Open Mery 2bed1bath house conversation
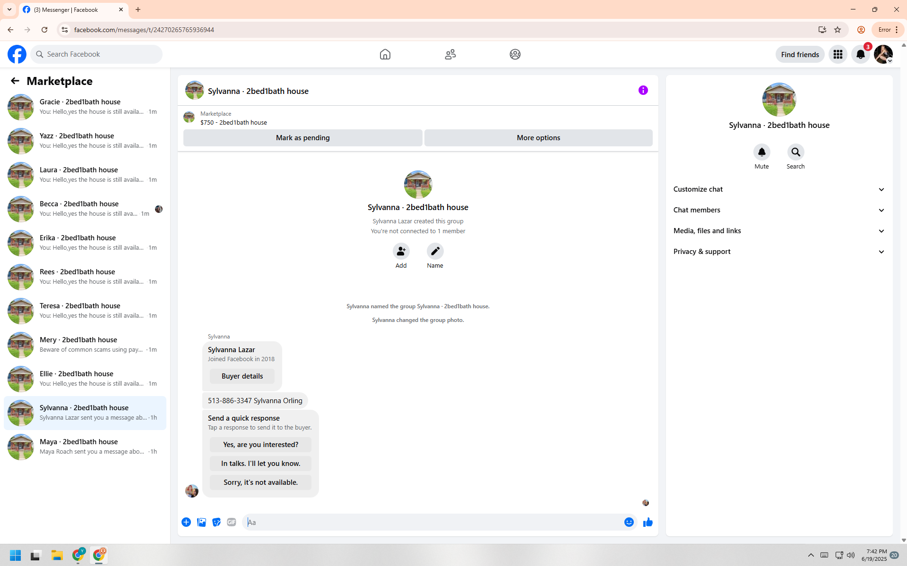This screenshot has width=907, height=566. tap(85, 345)
